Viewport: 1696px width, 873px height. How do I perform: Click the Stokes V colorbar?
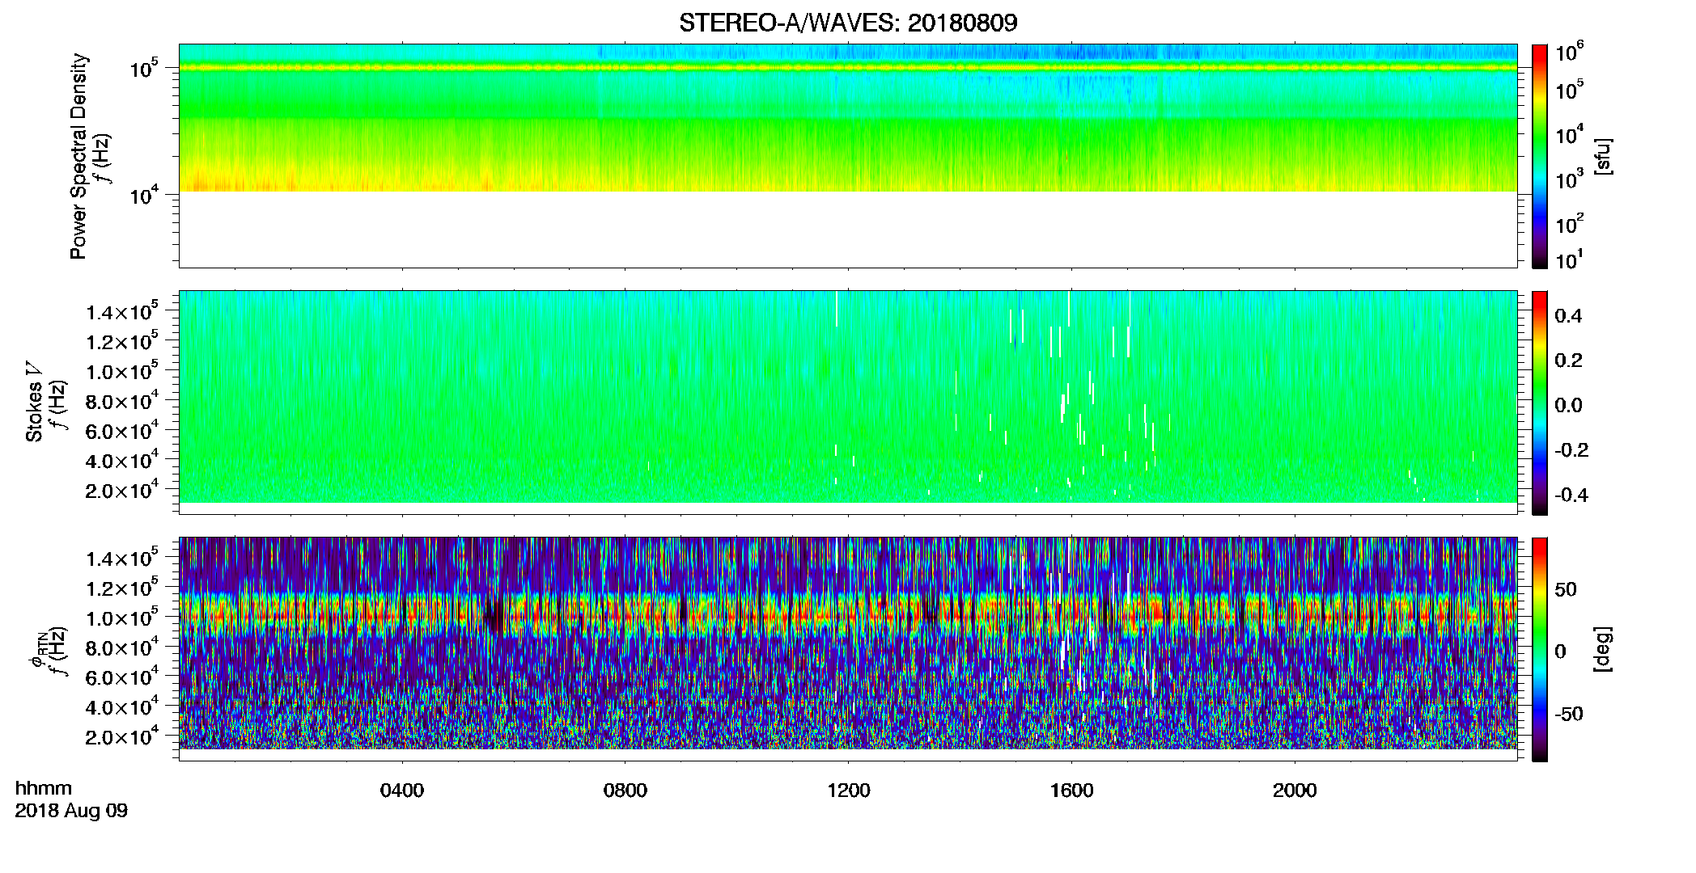tap(1540, 403)
